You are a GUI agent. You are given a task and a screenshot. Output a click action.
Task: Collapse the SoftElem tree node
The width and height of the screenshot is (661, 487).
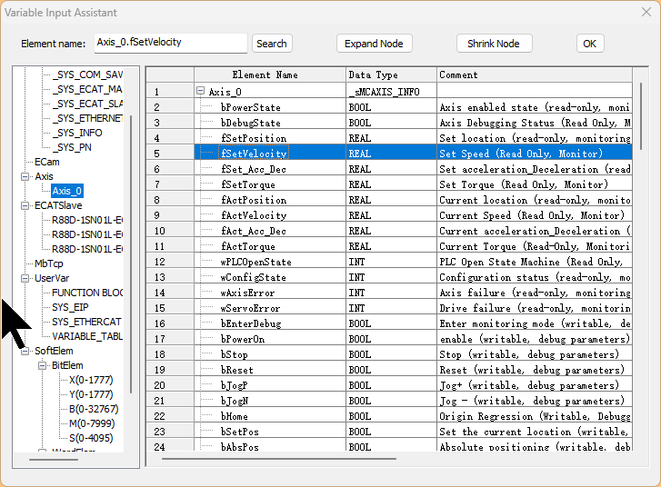click(25, 351)
